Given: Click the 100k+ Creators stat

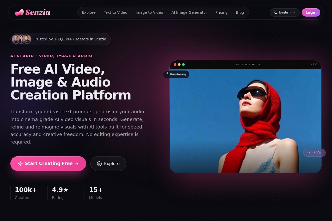Looking at the screenshot, I should (x=26, y=193).
